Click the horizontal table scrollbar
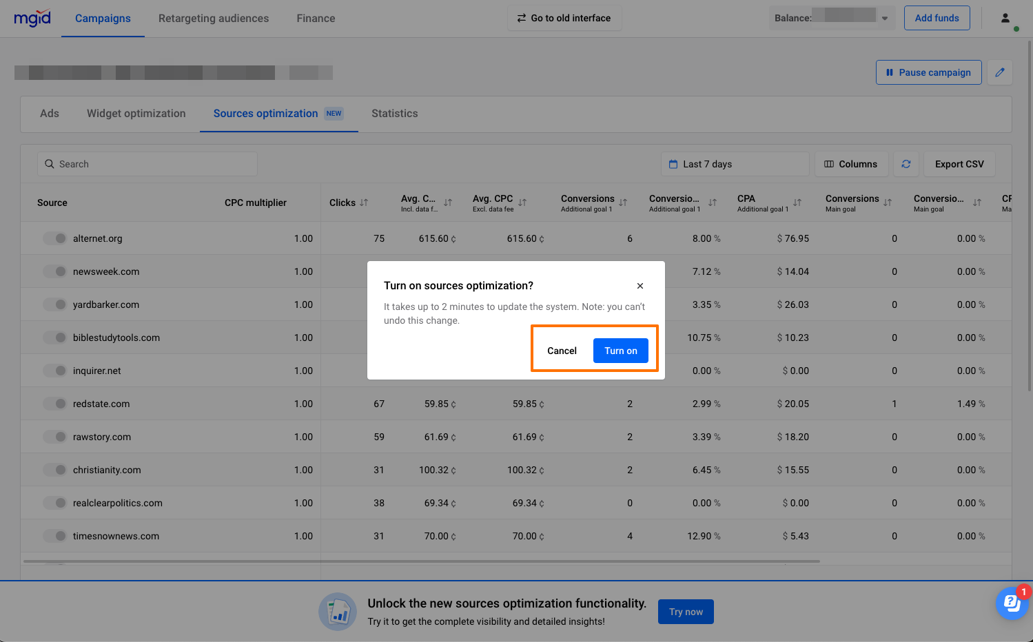 [x=420, y=561]
